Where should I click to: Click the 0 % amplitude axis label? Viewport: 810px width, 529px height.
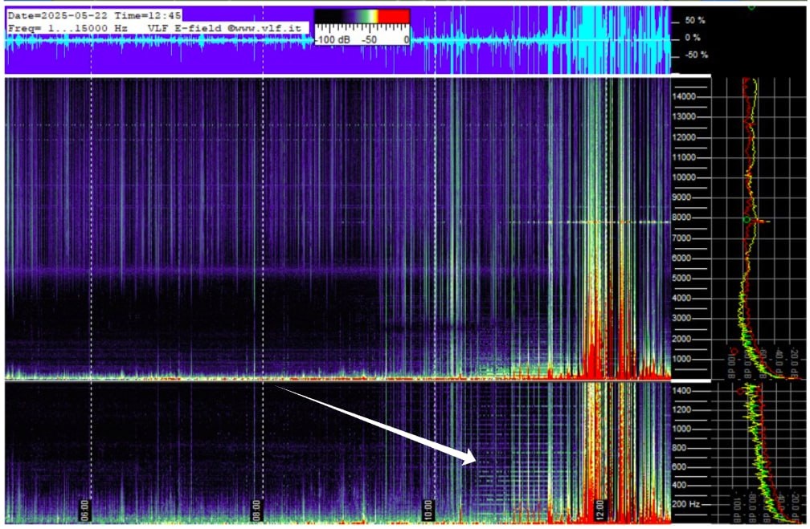693,38
